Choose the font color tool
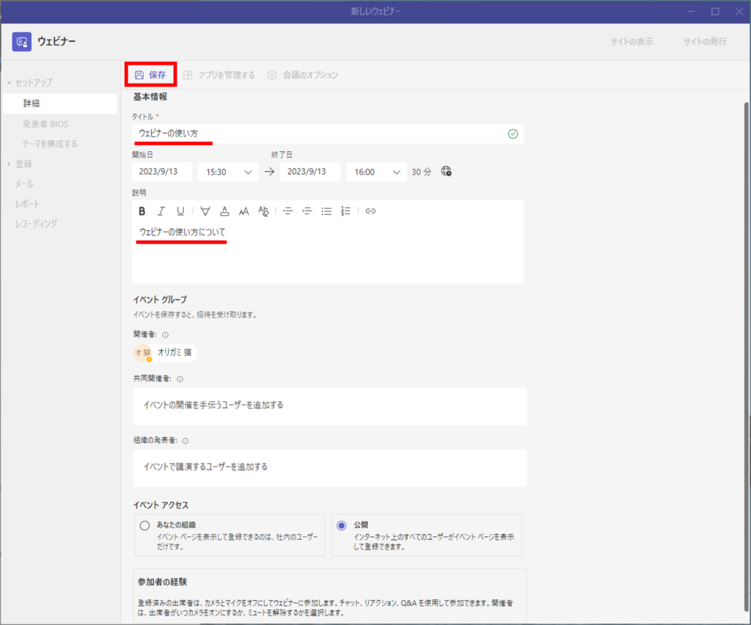The height and width of the screenshot is (625, 751). pos(224,211)
